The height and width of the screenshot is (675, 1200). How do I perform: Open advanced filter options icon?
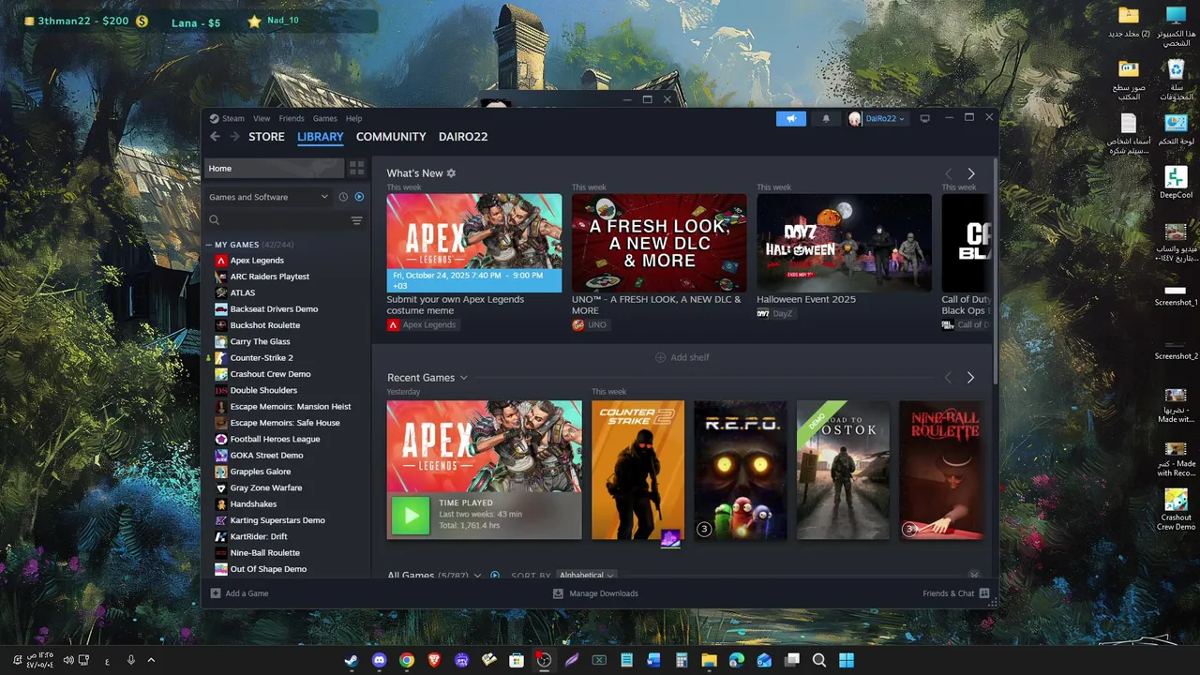click(356, 220)
